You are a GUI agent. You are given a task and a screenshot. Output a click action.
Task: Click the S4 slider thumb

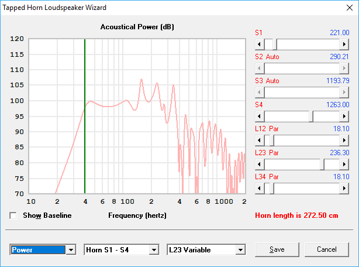click(312, 116)
